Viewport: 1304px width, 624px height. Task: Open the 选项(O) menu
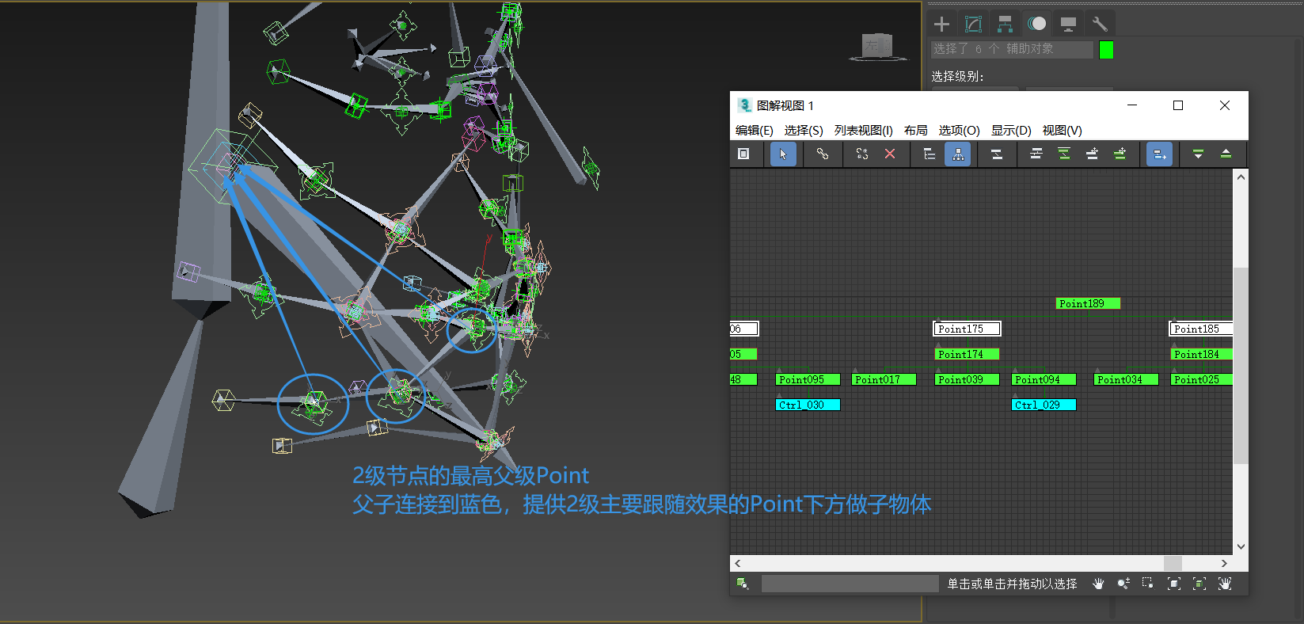tap(959, 130)
